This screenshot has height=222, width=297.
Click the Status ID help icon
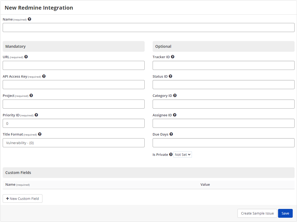click(170, 76)
